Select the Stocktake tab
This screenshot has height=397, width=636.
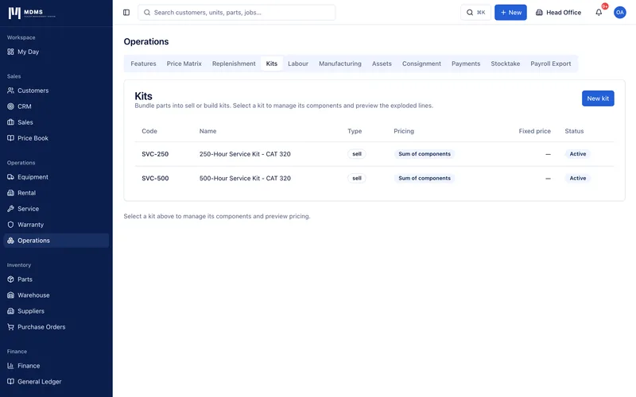click(x=505, y=64)
